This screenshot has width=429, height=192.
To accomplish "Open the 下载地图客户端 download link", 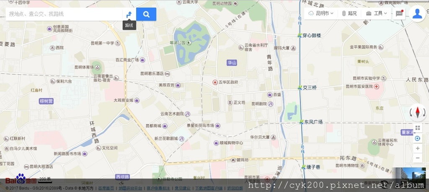I will pos(209,189).
